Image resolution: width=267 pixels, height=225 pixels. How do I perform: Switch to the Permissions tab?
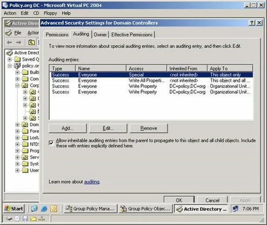click(x=57, y=35)
